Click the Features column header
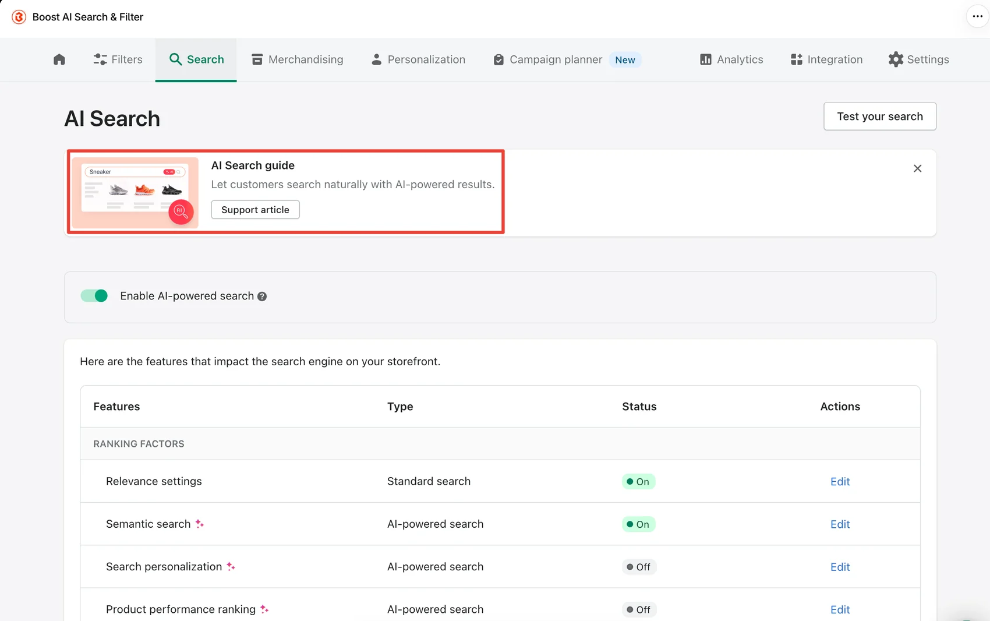The width and height of the screenshot is (990, 621). [116, 406]
